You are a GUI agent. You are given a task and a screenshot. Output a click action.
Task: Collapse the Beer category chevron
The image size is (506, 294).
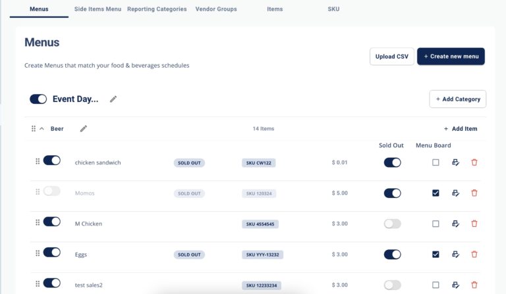(x=42, y=129)
